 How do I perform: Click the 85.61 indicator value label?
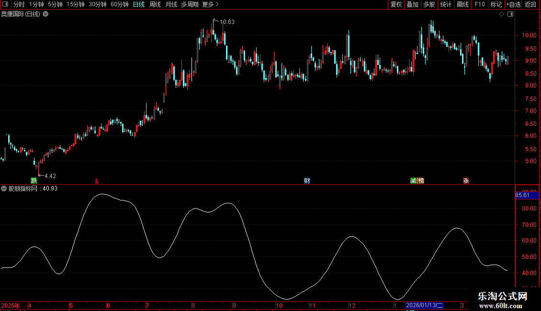coord(523,195)
